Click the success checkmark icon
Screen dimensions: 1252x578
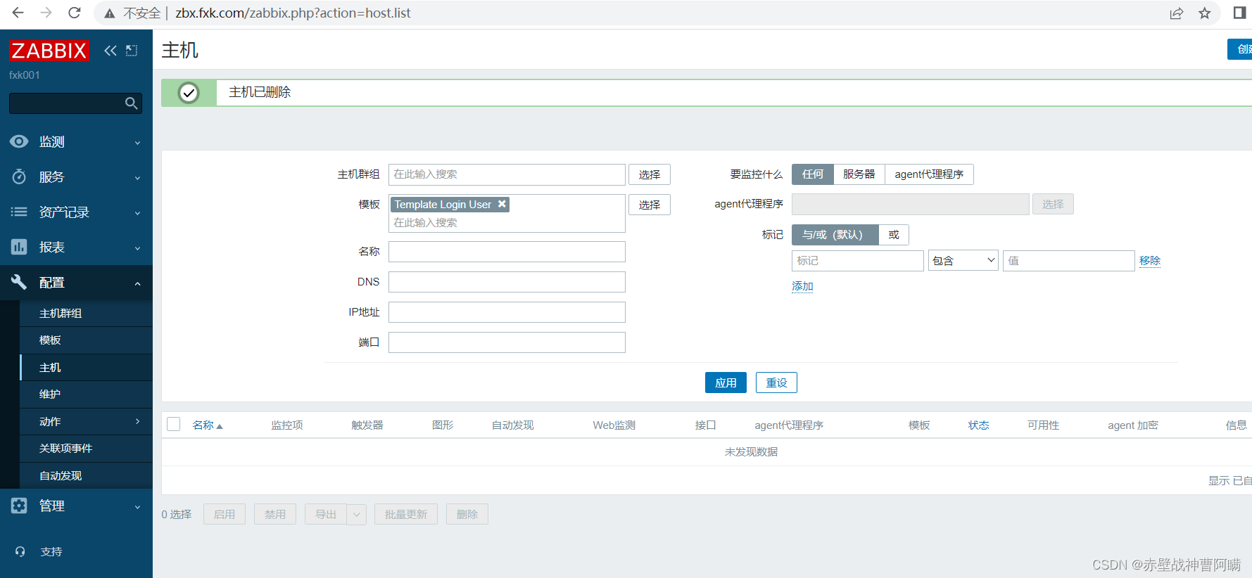point(189,93)
